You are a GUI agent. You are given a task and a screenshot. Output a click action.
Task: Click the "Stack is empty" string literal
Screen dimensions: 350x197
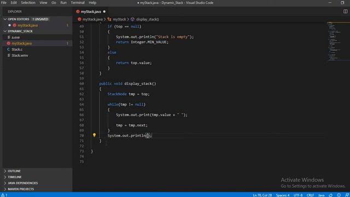tap(173, 37)
